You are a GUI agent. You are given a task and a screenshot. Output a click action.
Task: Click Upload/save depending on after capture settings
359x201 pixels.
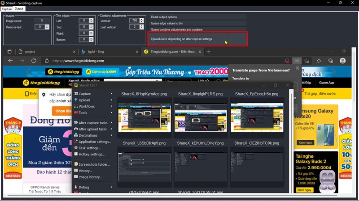197,39
